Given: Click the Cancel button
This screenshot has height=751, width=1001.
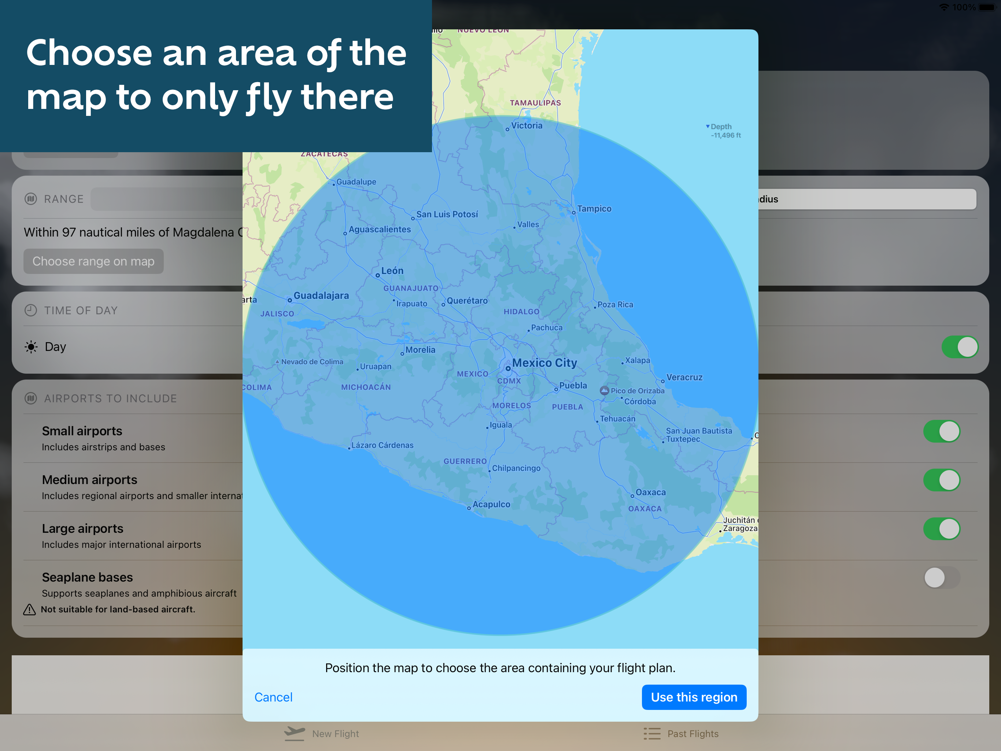Looking at the screenshot, I should (273, 697).
